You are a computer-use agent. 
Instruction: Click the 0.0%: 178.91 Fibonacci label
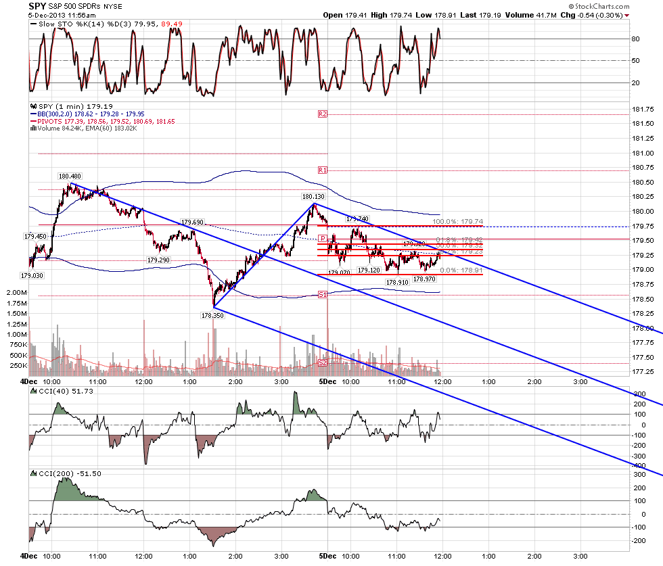click(461, 270)
